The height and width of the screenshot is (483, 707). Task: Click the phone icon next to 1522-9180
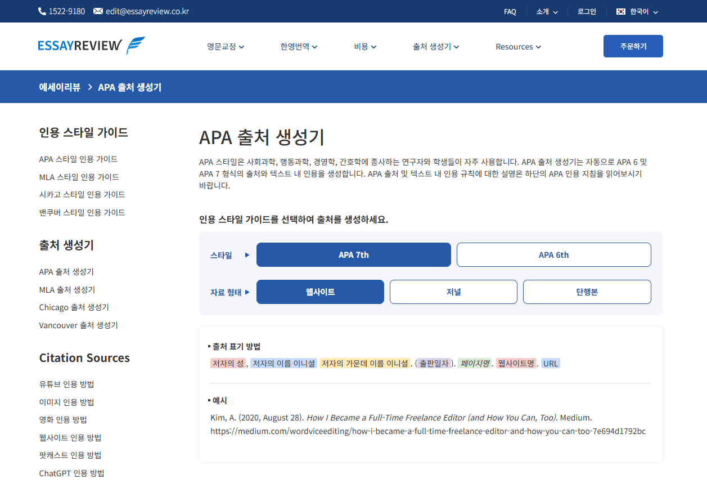pyautogui.click(x=41, y=11)
